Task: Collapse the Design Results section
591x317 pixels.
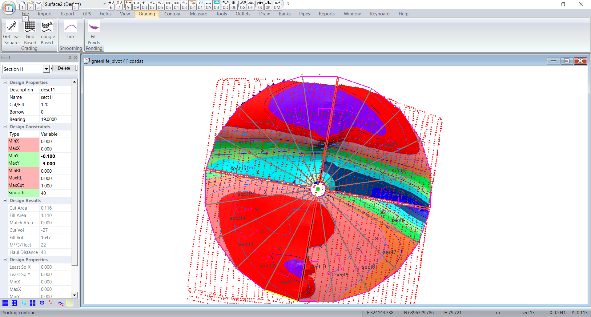Action: coord(5,201)
